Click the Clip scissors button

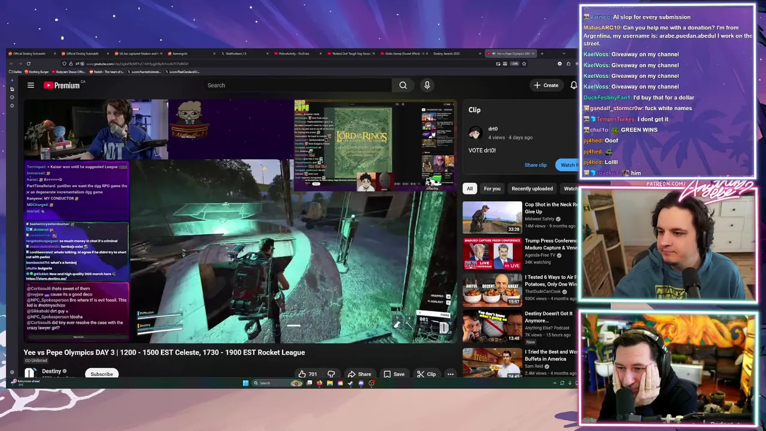click(x=427, y=374)
